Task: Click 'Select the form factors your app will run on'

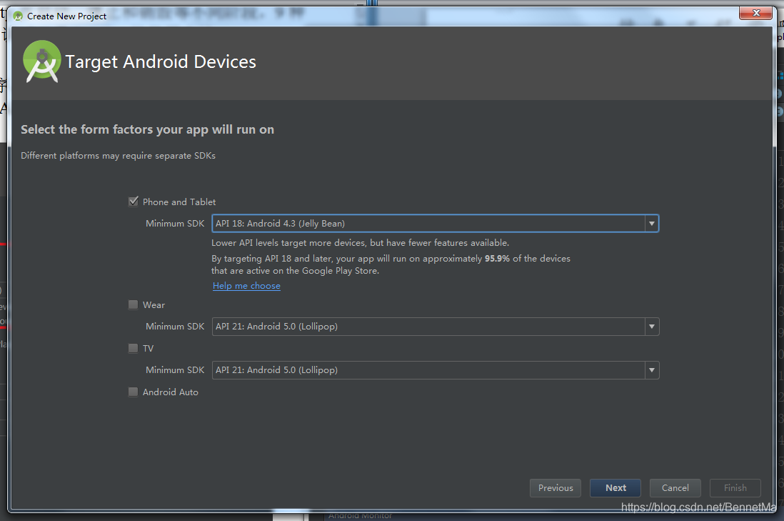Action: point(148,129)
